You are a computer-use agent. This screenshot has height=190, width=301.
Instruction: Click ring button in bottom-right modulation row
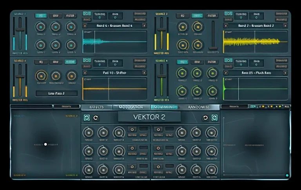[158, 167]
